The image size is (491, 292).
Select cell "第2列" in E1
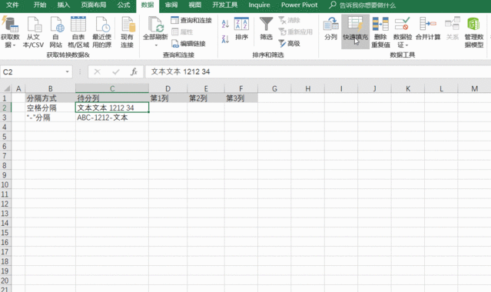(206, 98)
